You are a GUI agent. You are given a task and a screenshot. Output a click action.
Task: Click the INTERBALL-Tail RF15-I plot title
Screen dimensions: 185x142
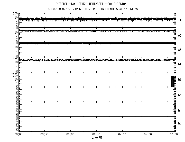pos(91,4)
